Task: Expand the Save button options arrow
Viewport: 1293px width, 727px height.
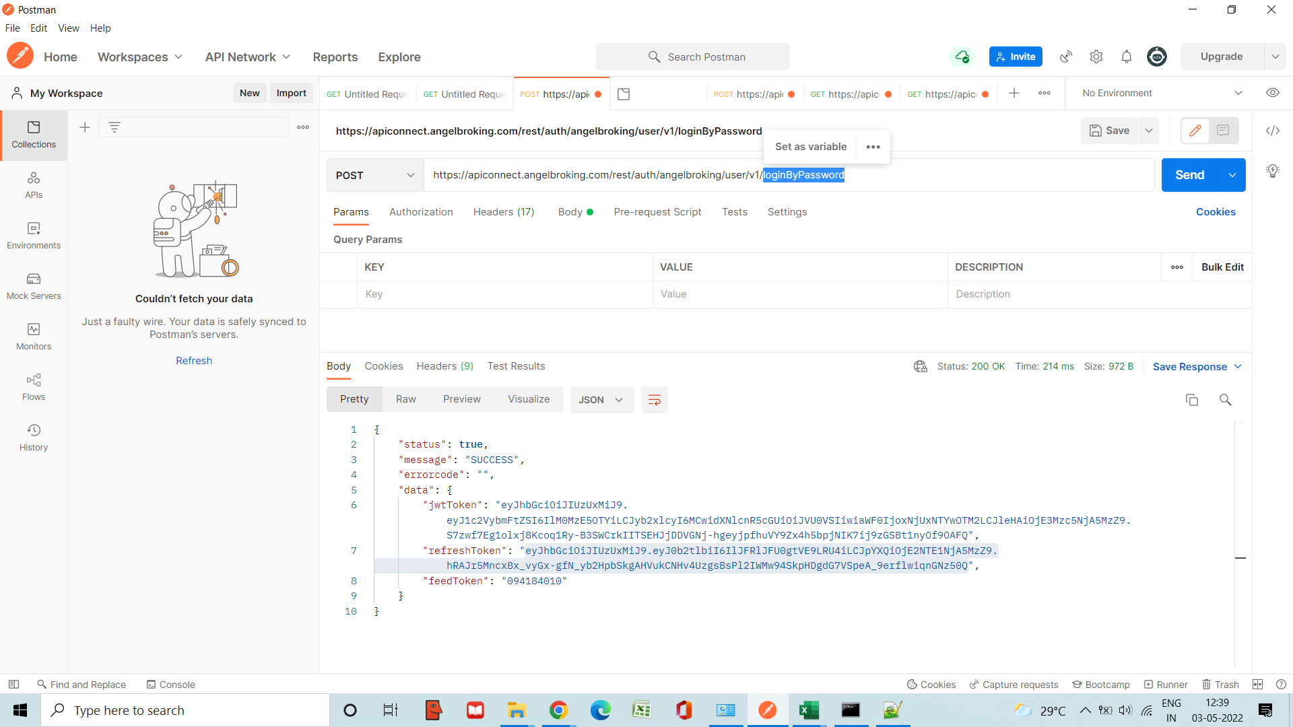Action: pos(1149,131)
